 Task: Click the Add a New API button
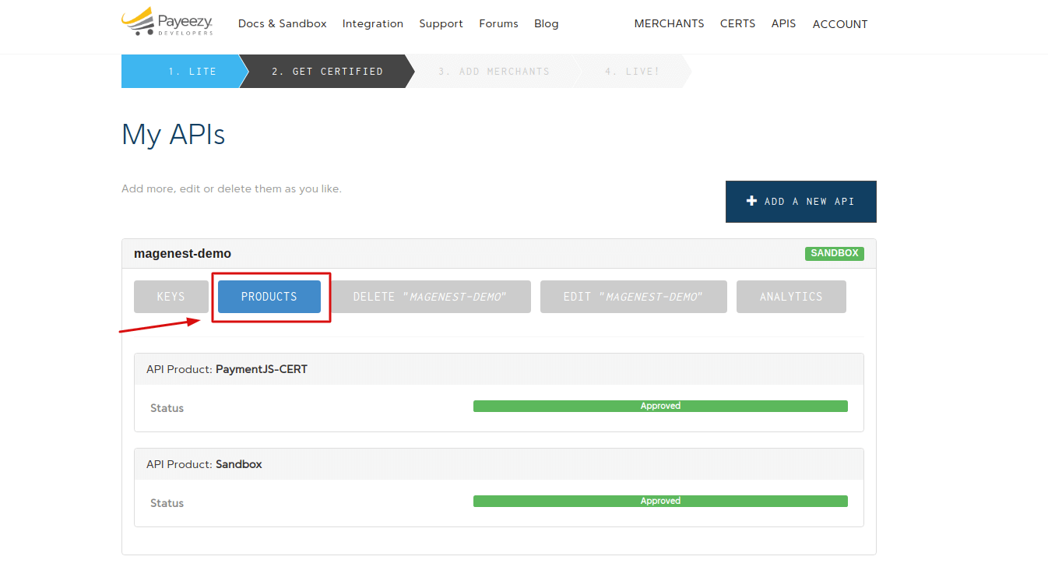coord(801,202)
